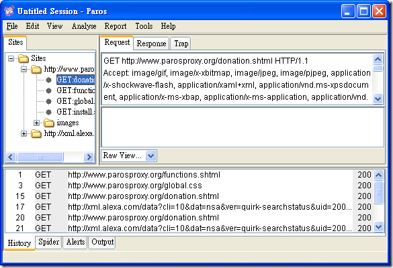
Task: Click Sites panel scroll right arrow
Action: (x=89, y=157)
